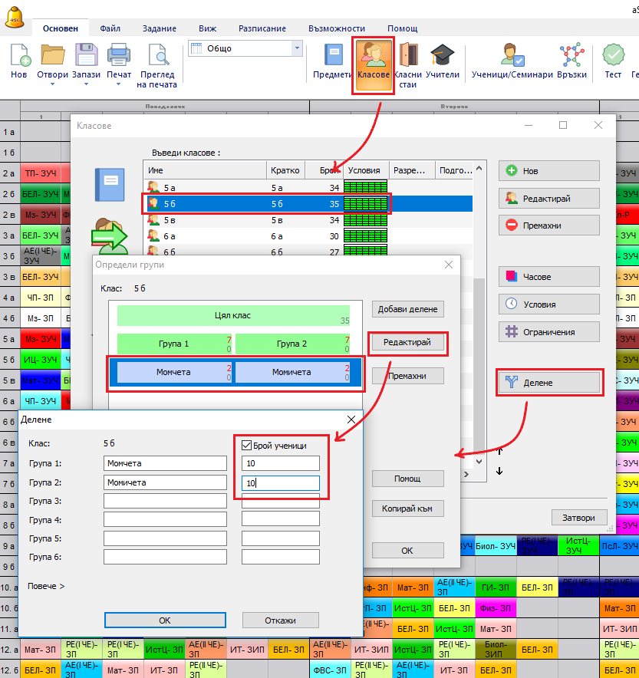Click the Нов (new timetable) icon
Image resolution: width=639 pixels, height=678 pixels.
click(19, 56)
